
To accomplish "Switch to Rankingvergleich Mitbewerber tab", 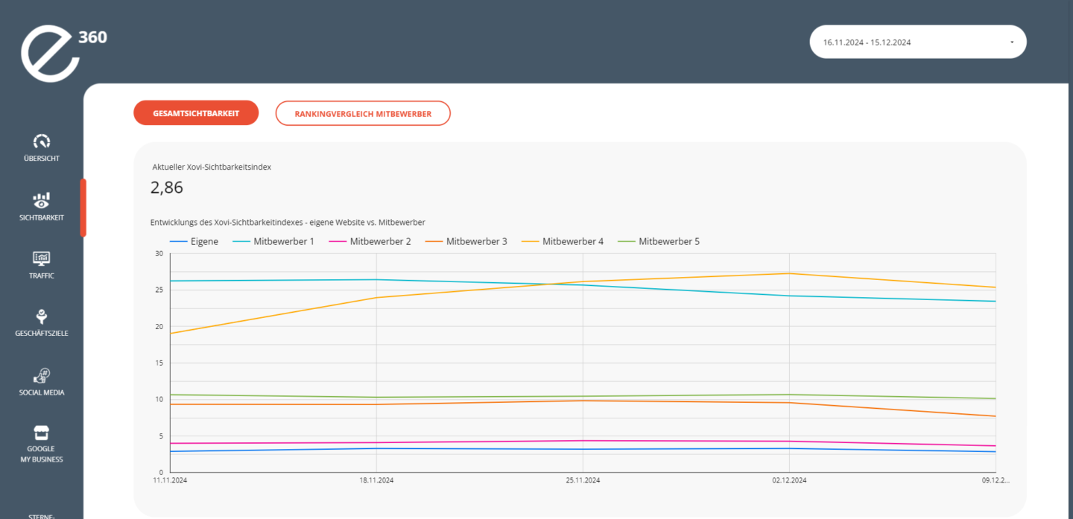I will tap(363, 113).
